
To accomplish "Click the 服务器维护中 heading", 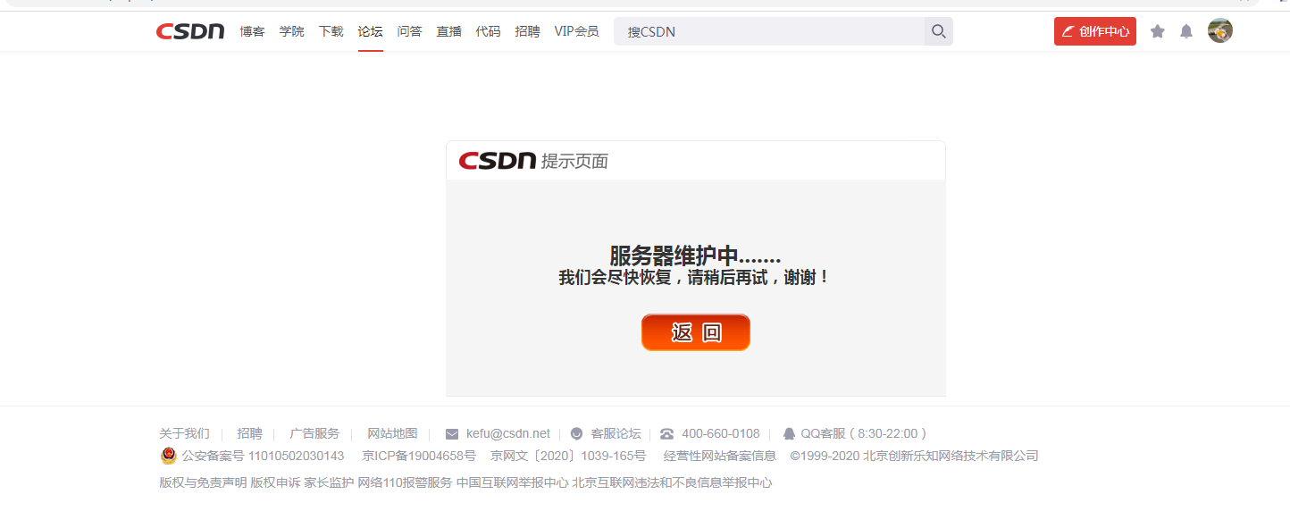I will coord(695,256).
